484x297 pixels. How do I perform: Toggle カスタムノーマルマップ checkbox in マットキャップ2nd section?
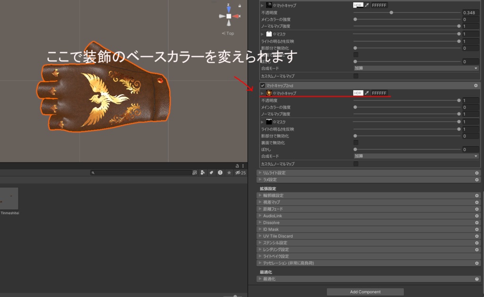click(356, 164)
